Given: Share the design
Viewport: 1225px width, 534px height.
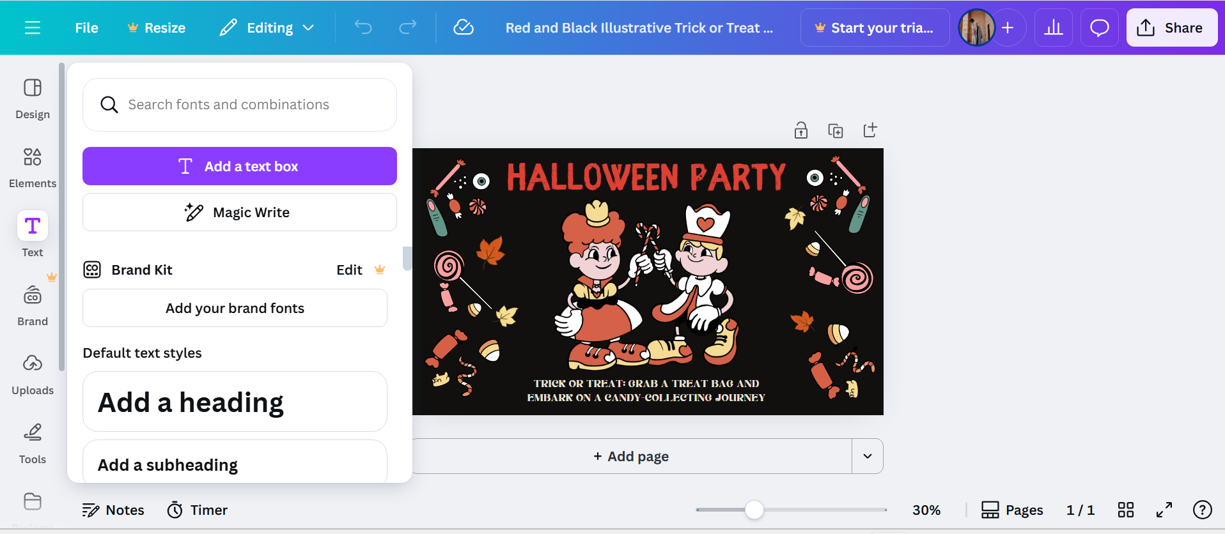Looking at the screenshot, I should tap(1171, 27).
